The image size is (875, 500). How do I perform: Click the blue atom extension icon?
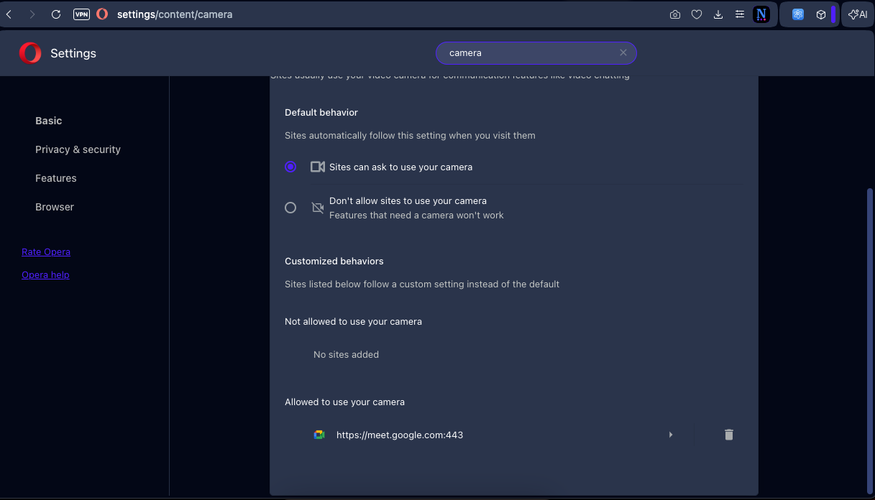(797, 14)
